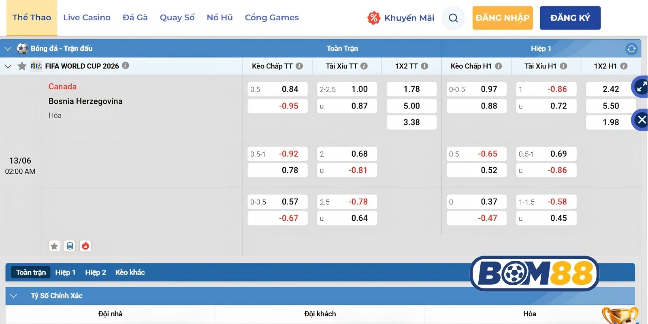Show info for Kèo Chấp H1 column
This screenshot has width=648, height=324.
(x=499, y=66)
